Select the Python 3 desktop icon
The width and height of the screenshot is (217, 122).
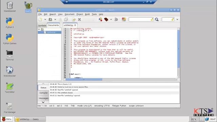coord(10,23)
